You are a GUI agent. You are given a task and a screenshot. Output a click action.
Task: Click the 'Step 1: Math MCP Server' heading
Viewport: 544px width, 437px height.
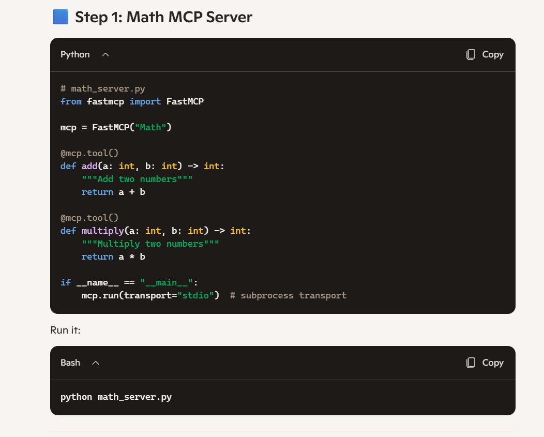tap(163, 17)
